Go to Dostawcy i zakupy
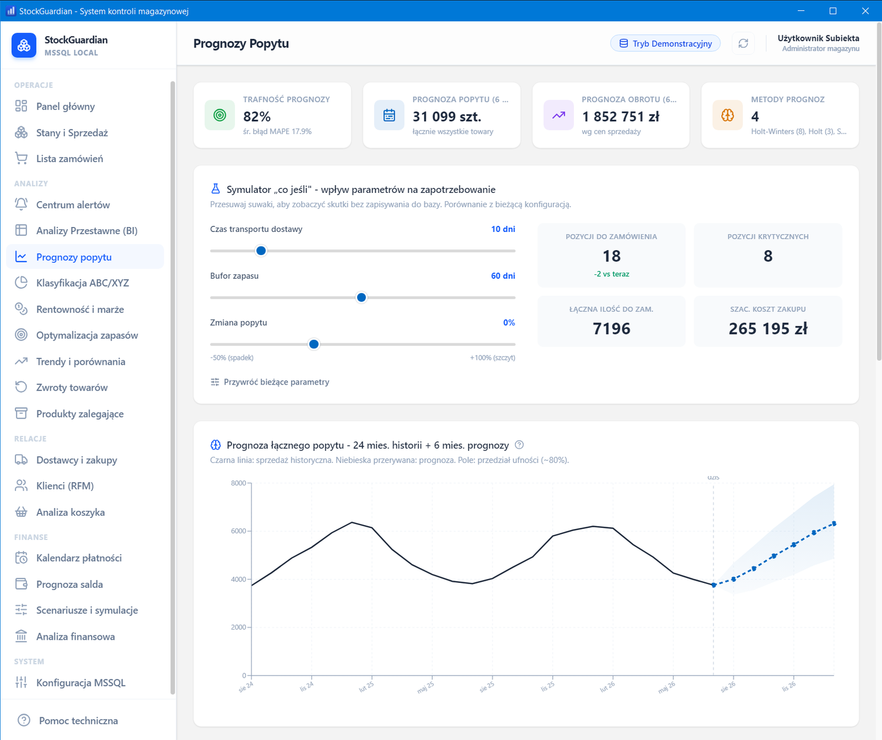The image size is (882, 740). (85, 460)
